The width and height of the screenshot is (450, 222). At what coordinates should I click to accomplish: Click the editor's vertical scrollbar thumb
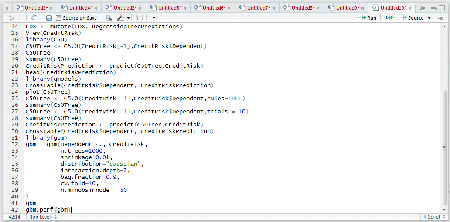click(444, 147)
